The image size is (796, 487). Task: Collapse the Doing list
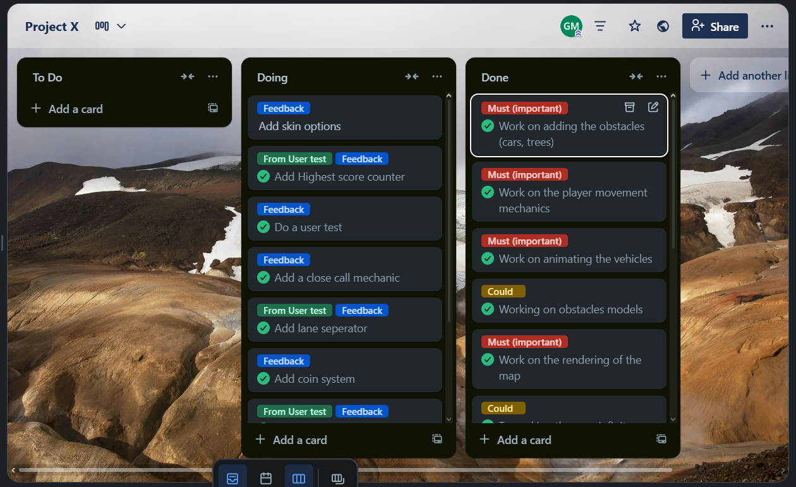pos(412,76)
